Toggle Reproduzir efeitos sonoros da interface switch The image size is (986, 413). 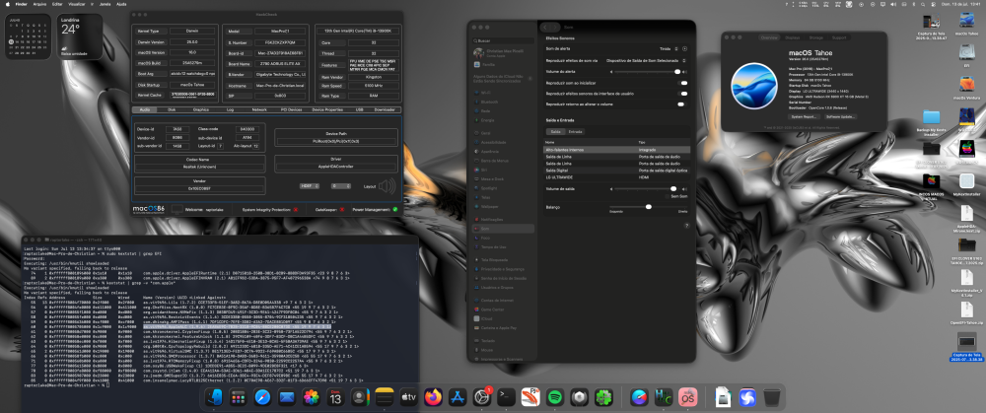click(x=683, y=93)
